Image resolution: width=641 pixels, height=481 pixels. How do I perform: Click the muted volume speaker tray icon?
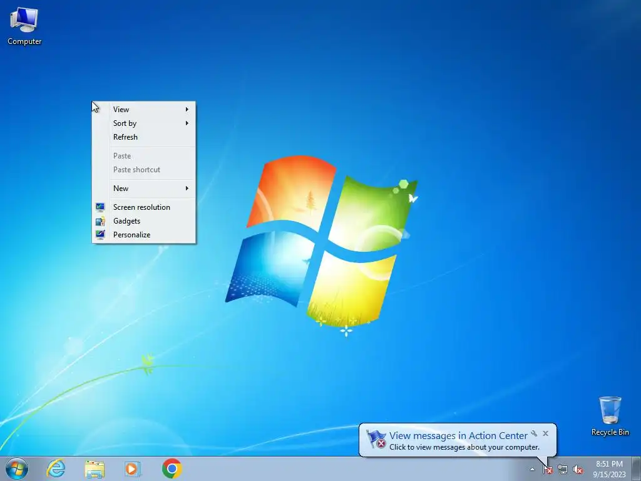tap(578, 470)
